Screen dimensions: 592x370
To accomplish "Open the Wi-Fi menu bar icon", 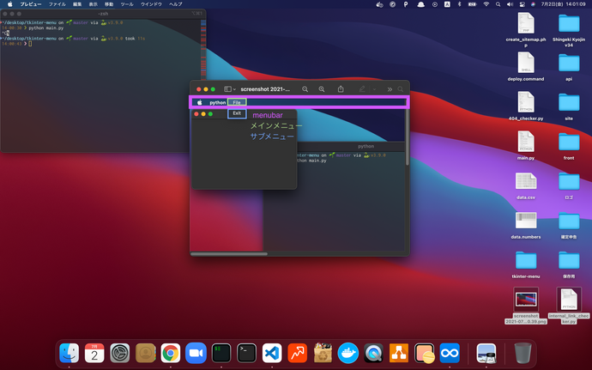I will [x=486, y=4].
